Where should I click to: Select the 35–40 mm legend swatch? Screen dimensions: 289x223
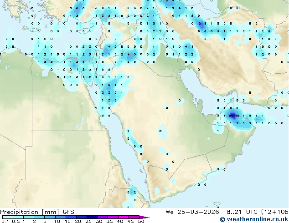[113, 217]
